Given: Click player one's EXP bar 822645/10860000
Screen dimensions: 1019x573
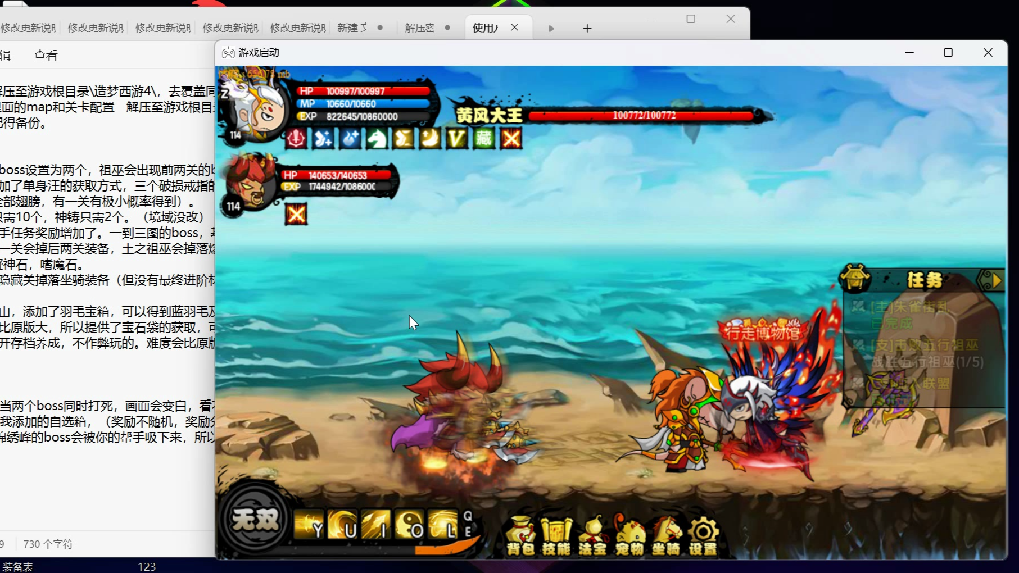Looking at the screenshot, I should (x=364, y=116).
